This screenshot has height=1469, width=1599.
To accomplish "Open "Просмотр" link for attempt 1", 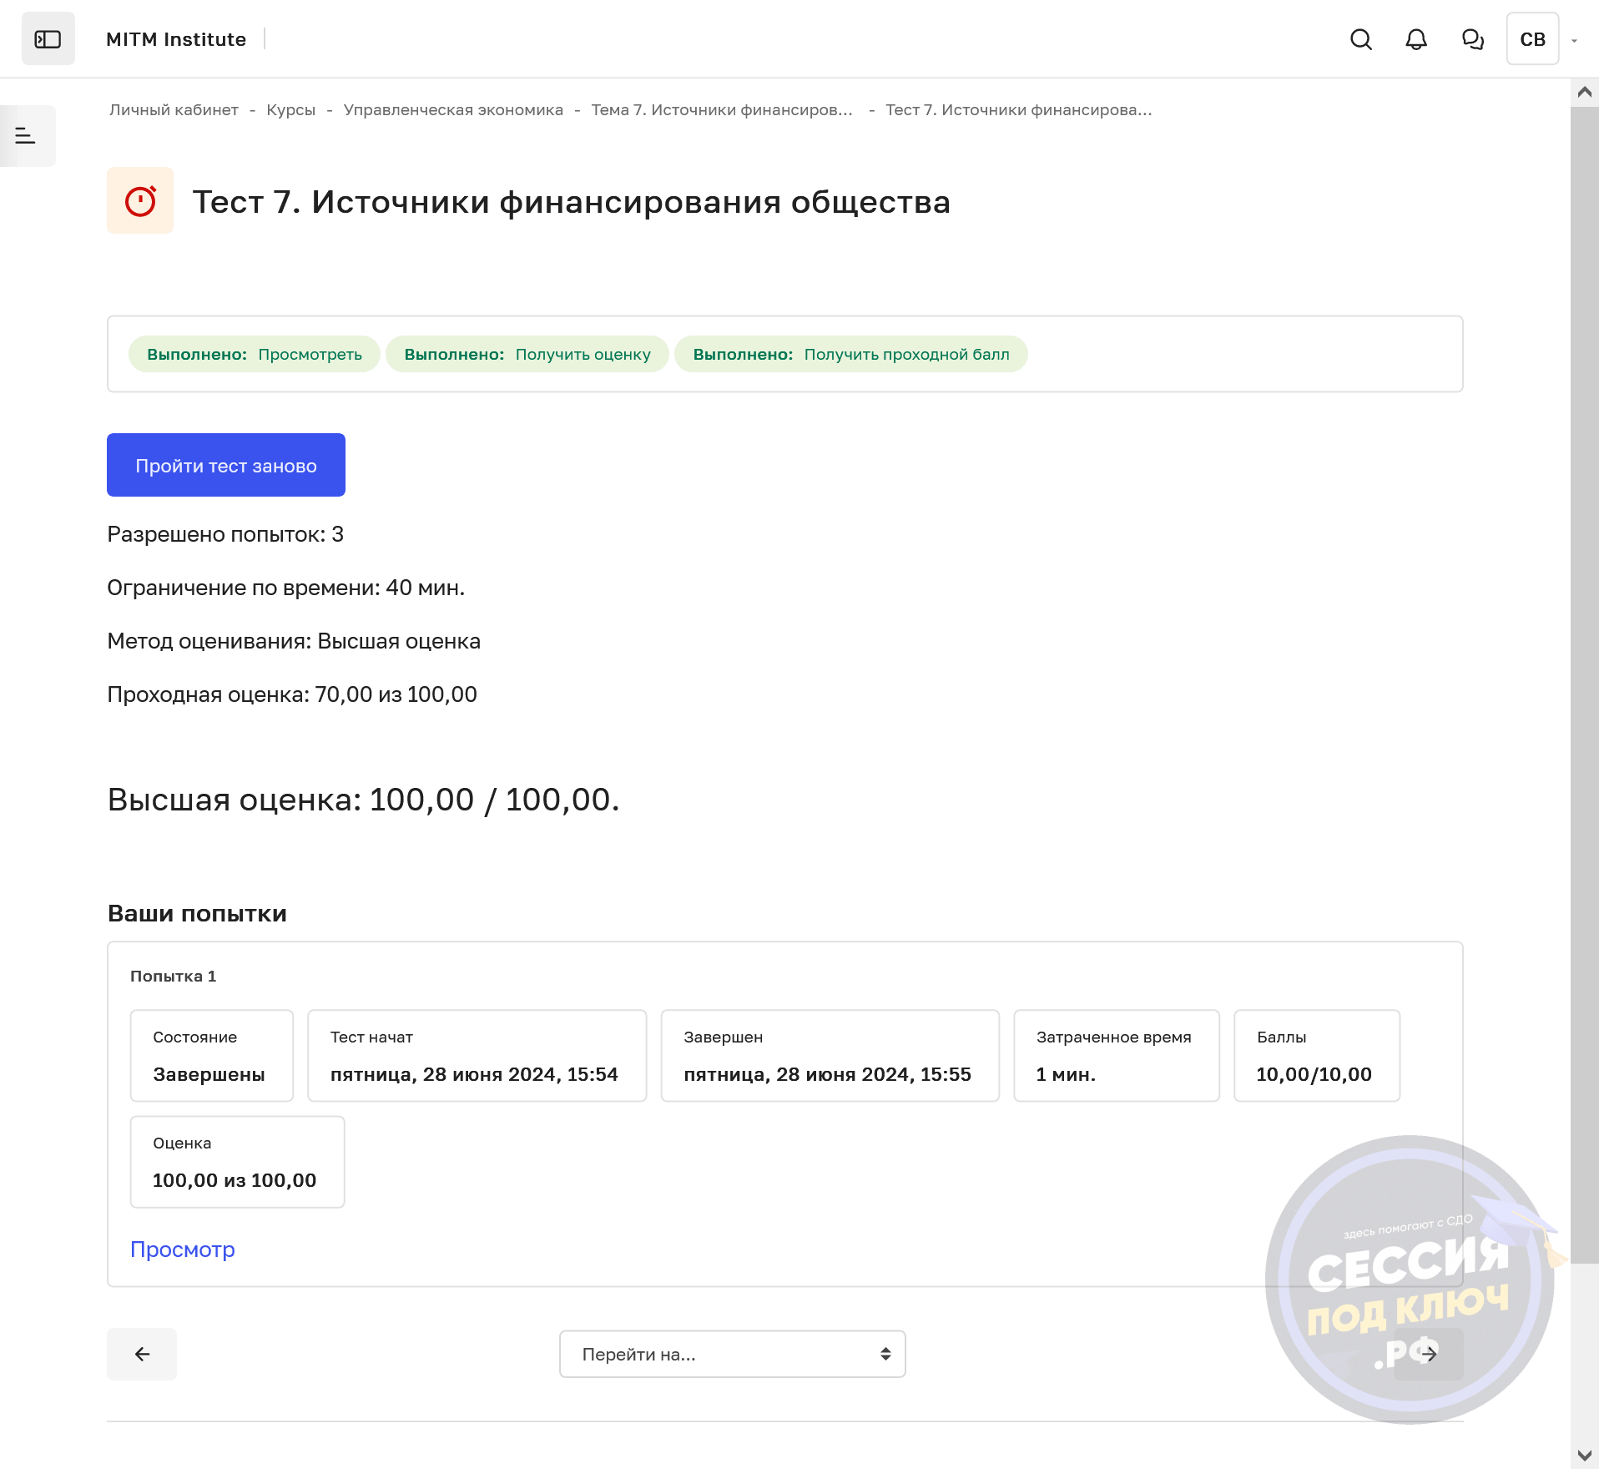I will coord(182,1249).
